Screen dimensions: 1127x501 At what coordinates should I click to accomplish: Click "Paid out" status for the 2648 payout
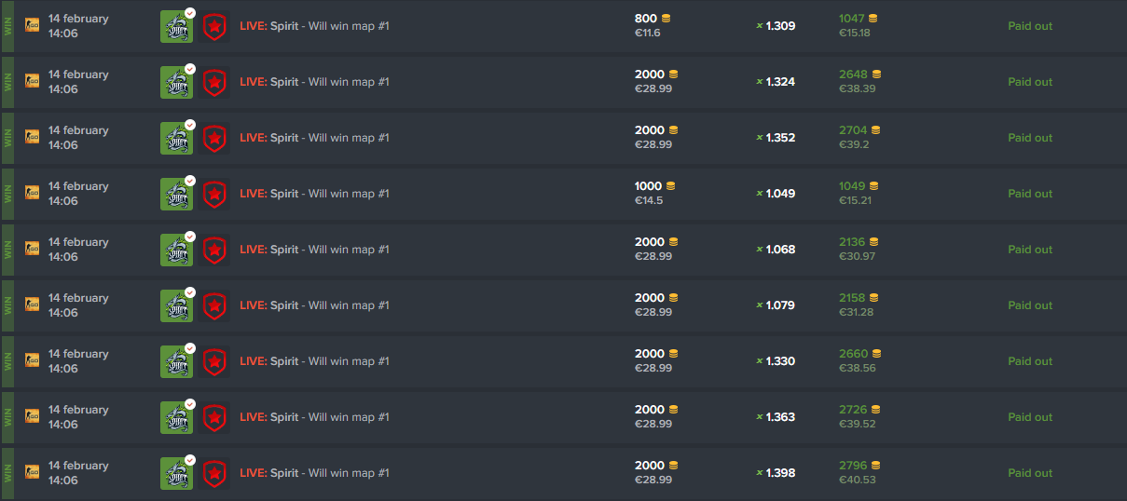point(1030,82)
